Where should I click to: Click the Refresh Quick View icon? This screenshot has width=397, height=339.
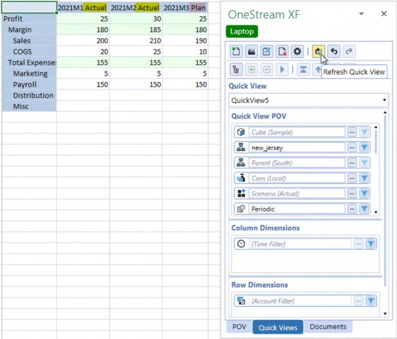(318, 52)
